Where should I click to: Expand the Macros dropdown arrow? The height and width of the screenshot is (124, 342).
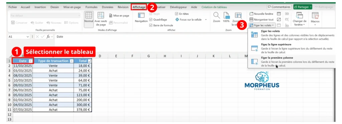click(315, 25)
